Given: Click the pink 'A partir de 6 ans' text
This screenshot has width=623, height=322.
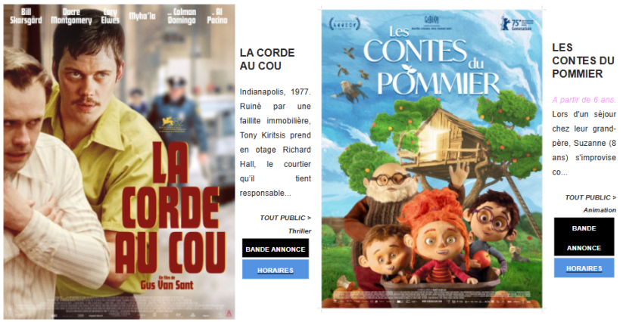Looking at the screenshot, I should click(x=584, y=100).
